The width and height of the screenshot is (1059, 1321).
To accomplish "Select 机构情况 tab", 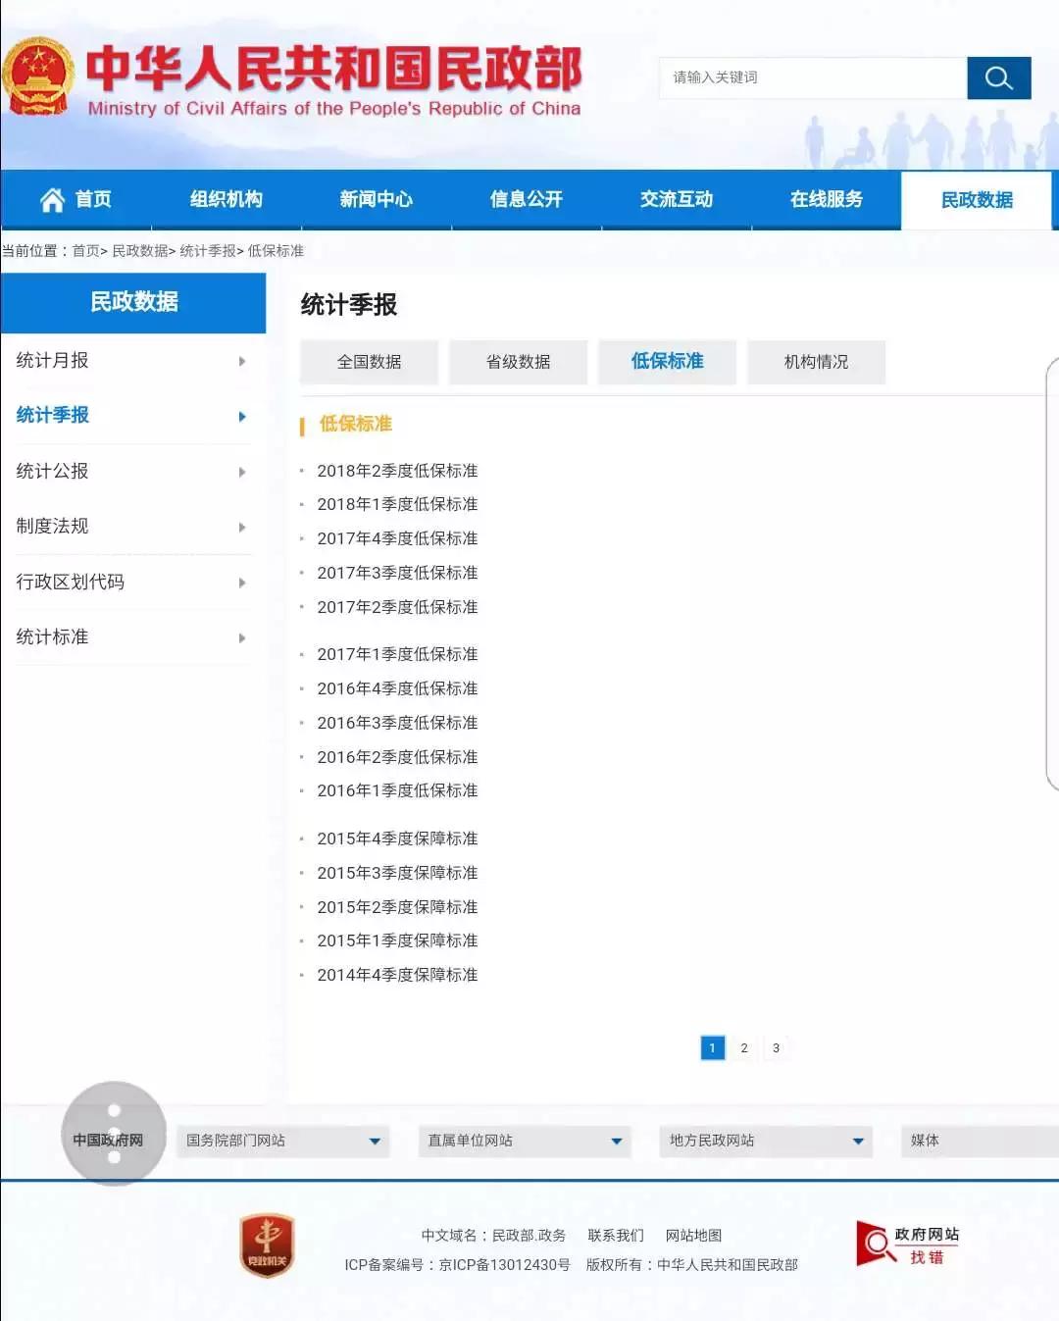I will click(816, 362).
